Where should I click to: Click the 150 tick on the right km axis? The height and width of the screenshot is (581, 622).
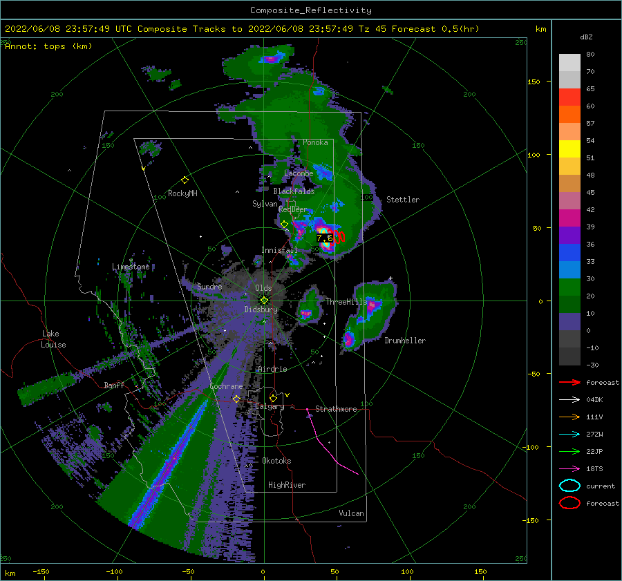pyautogui.click(x=534, y=82)
